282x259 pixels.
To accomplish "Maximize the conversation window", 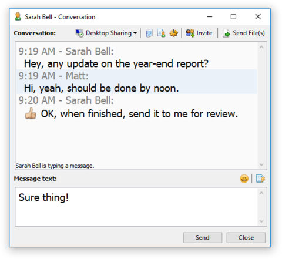I will [233, 16].
